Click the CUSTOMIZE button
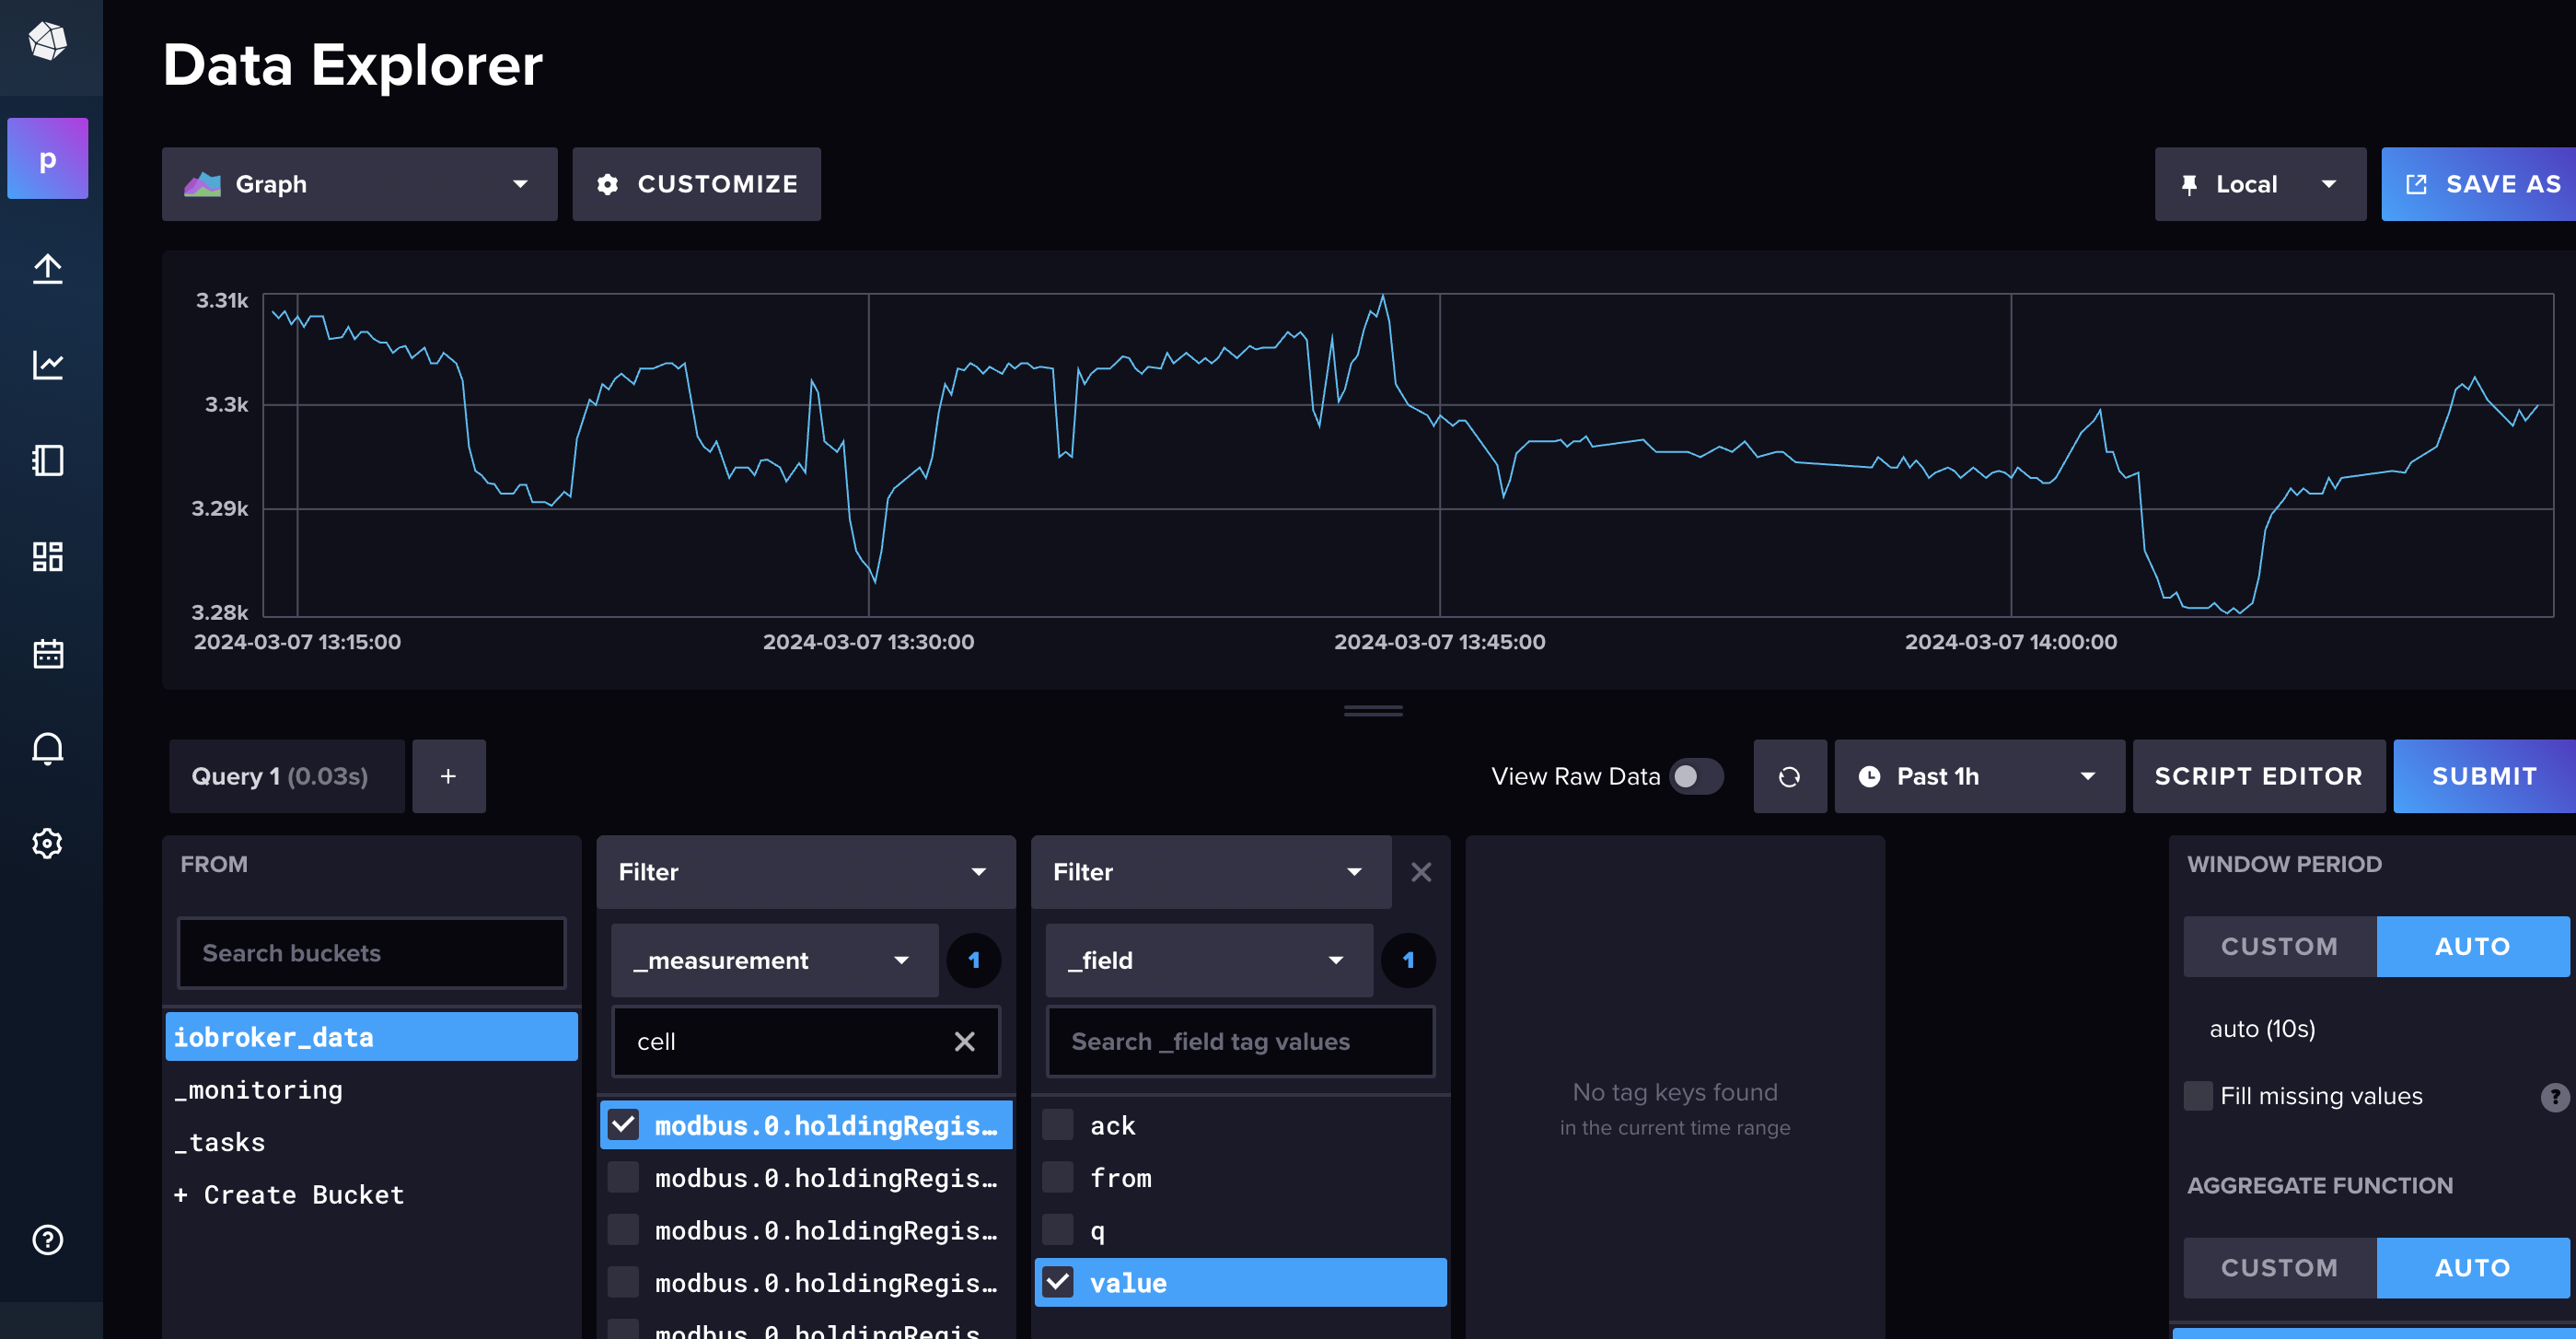Viewport: 2576px width, 1339px height. pos(696,184)
